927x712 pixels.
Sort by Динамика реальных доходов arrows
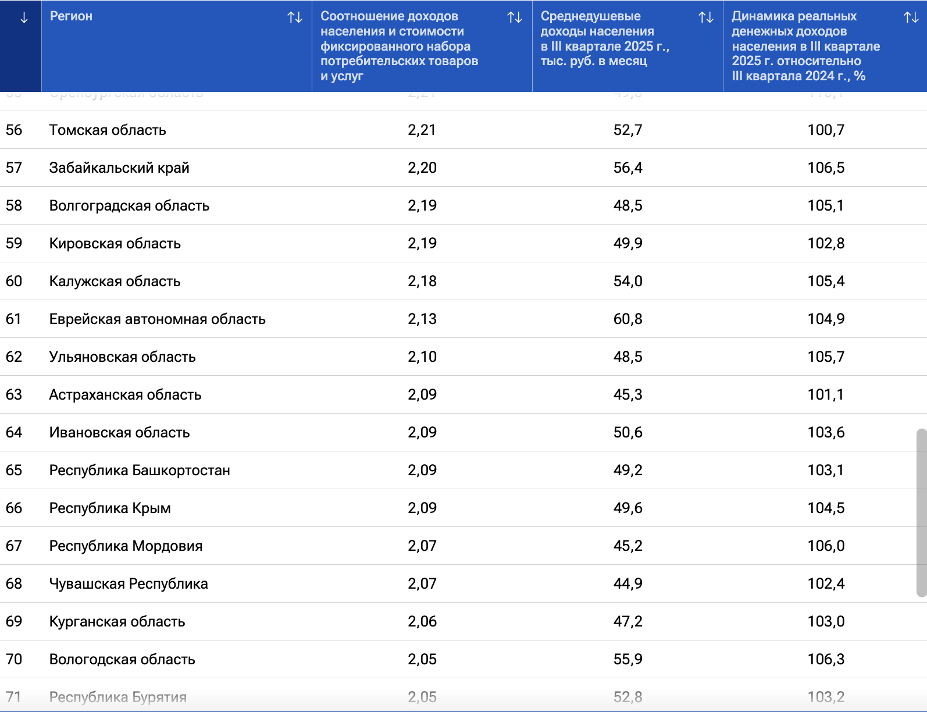(x=911, y=18)
